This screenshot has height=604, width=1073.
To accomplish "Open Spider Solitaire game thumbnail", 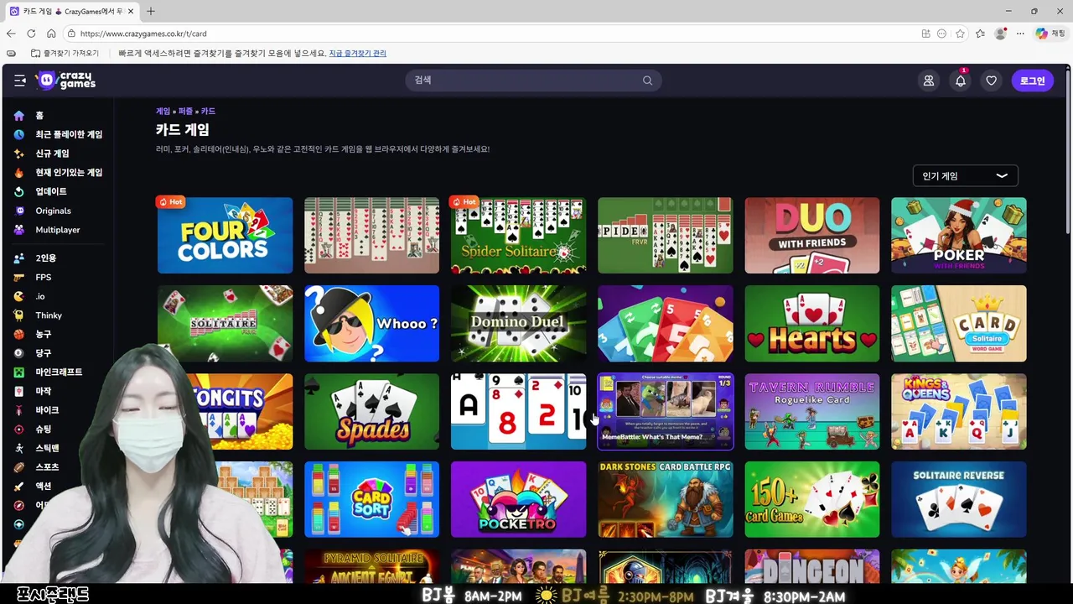I will click(518, 236).
